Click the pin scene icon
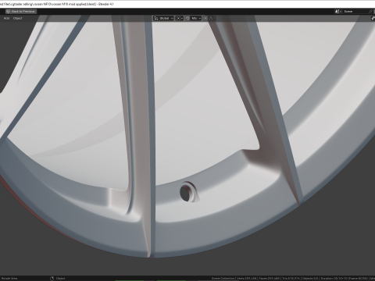Image resolution: width=375 pixels, height=281 pixels. 370,12
